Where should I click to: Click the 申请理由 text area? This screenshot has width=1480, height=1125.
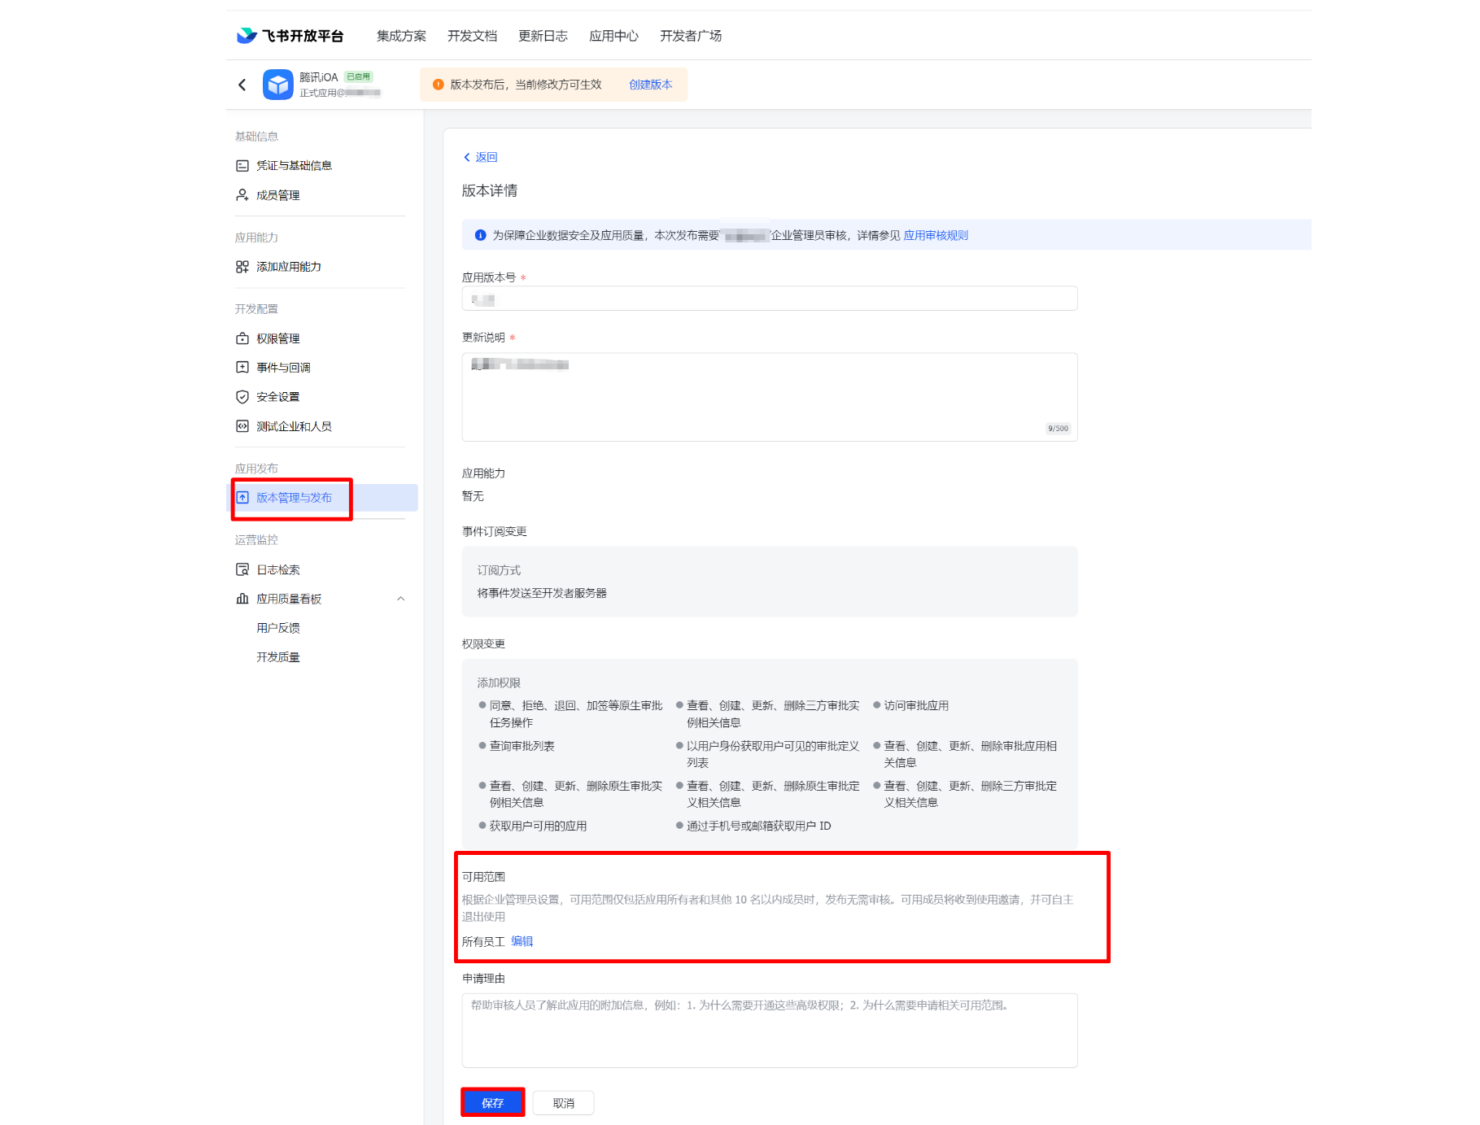(769, 1030)
